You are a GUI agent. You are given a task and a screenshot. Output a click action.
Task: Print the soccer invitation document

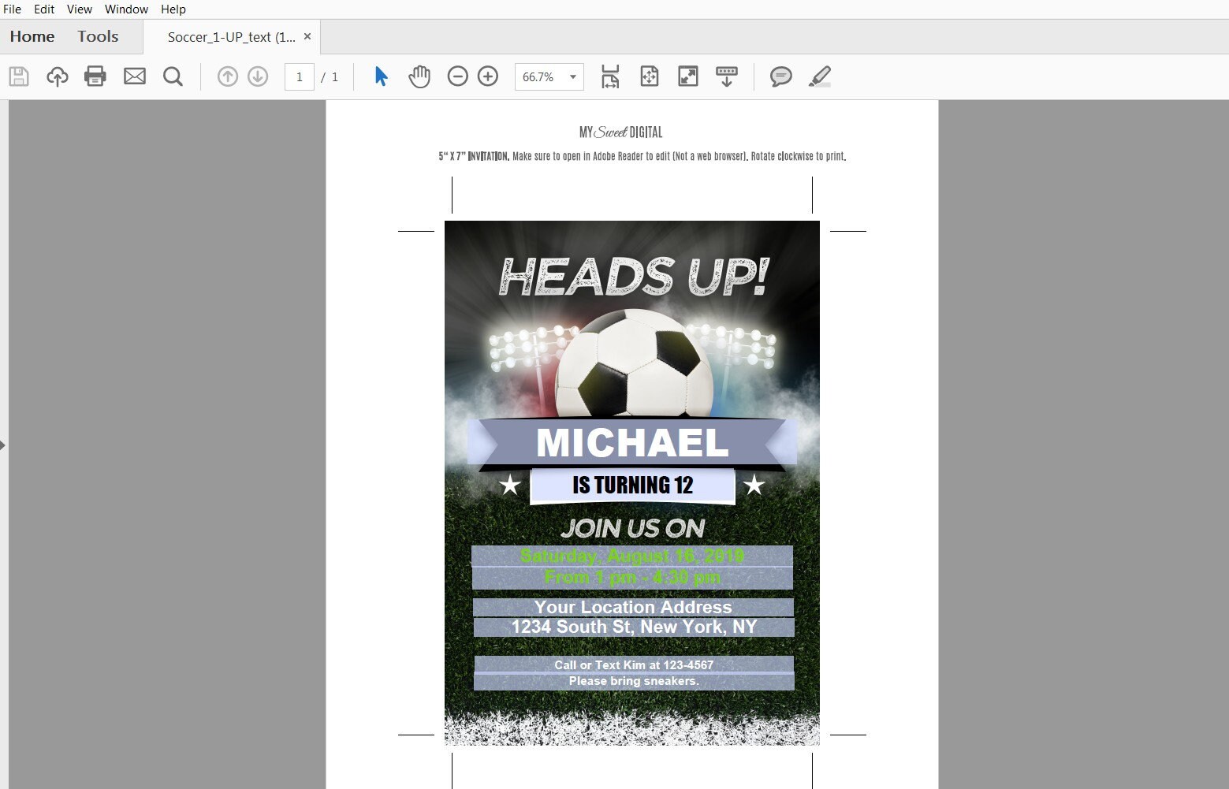tap(95, 76)
